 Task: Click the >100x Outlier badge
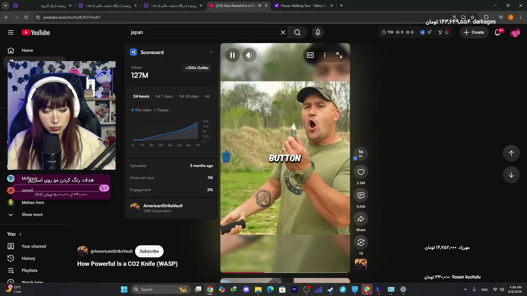pyautogui.click(x=197, y=68)
